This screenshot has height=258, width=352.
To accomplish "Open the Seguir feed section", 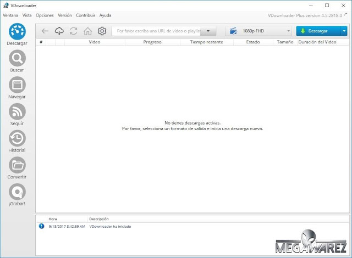I will point(17,114).
